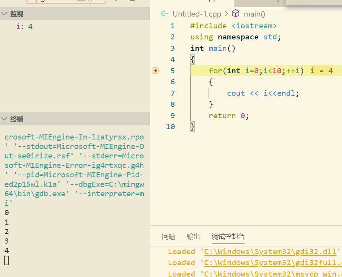Click the breadcrumb separator chevron
Screen dimensions: 342x277
tap(226, 14)
